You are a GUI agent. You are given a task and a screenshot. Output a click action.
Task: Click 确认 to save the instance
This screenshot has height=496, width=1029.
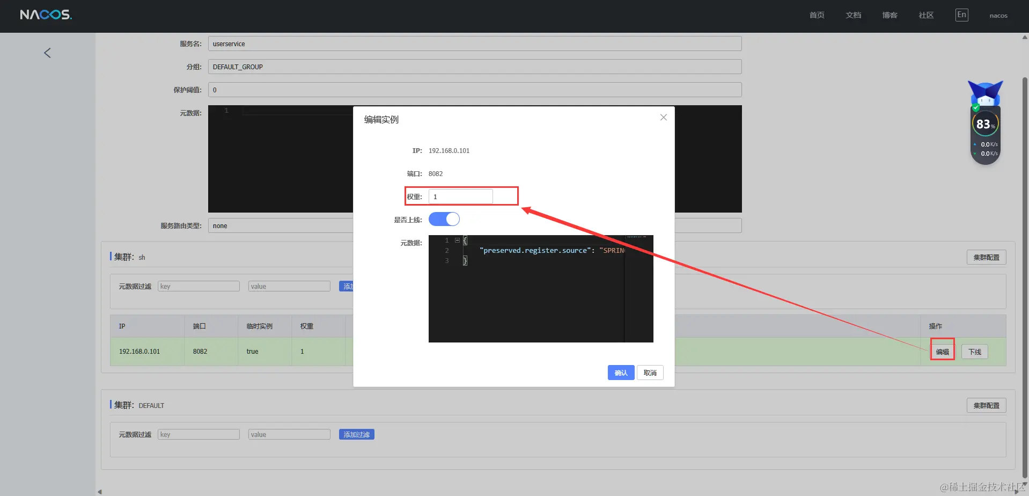coord(621,373)
